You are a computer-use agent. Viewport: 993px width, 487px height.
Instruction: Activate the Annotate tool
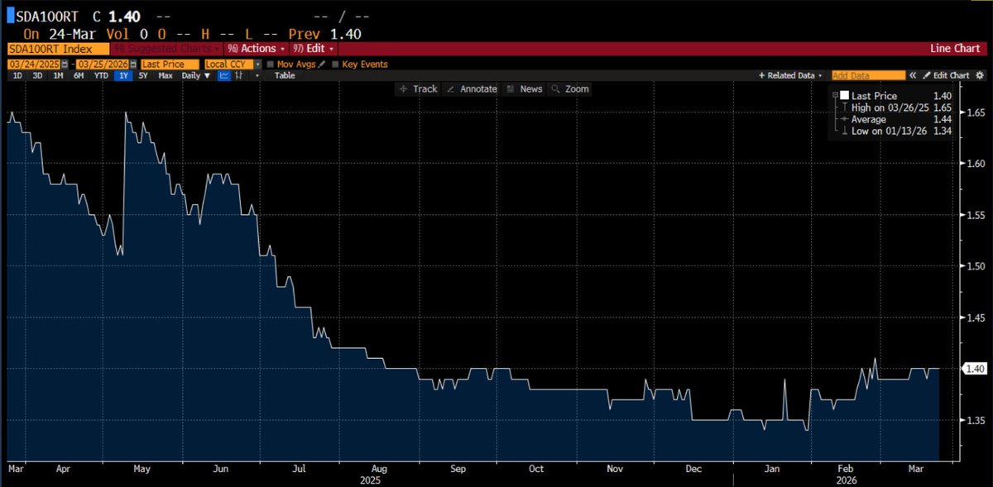(x=472, y=88)
